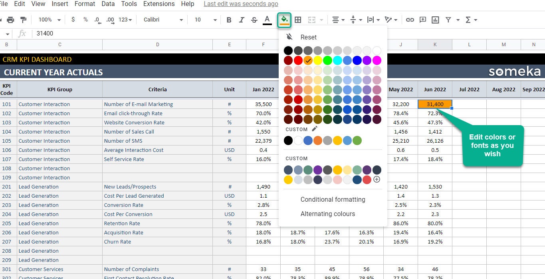Open the zoom level dropdown
The height and width of the screenshot is (279, 545).
[48, 19]
